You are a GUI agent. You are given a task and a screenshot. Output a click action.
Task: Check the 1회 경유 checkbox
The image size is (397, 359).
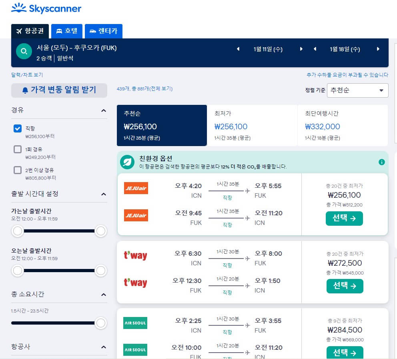[x=18, y=149]
